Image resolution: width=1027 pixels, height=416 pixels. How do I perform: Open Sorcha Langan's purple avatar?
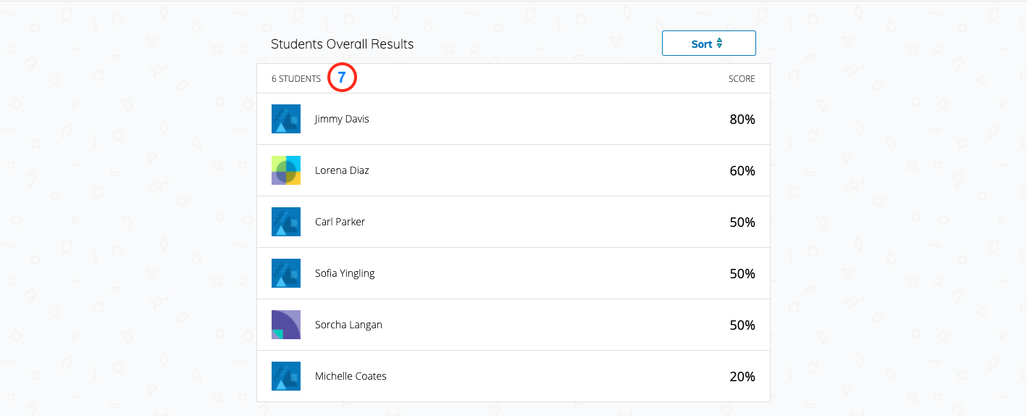pos(285,325)
